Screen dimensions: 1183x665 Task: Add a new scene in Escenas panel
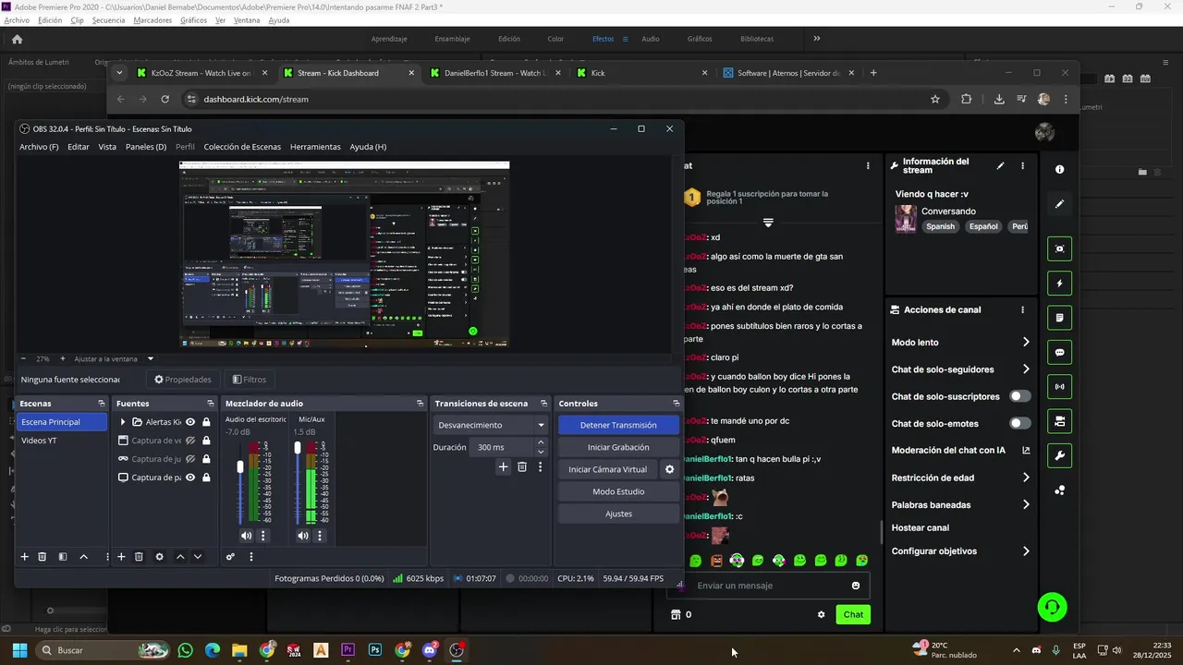click(25, 557)
